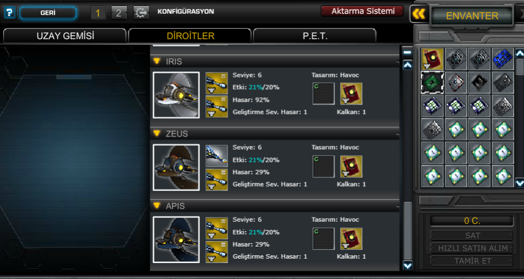Viewport: 524px width, 279px height.
Task: Switch to configuration 1
Action: tap(98, 13)
